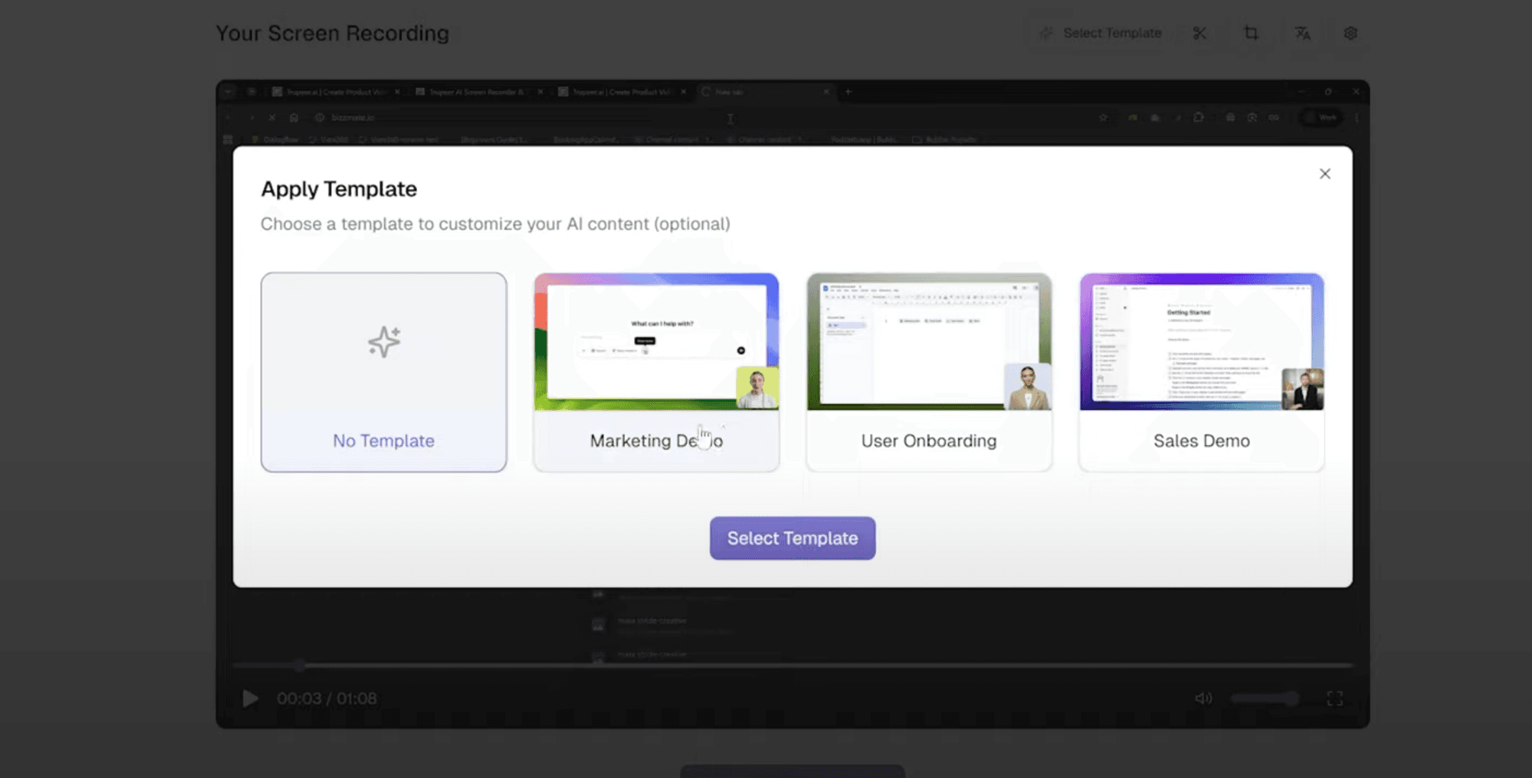
Task: Open the translate options icon
Action: pos(1302,33)
